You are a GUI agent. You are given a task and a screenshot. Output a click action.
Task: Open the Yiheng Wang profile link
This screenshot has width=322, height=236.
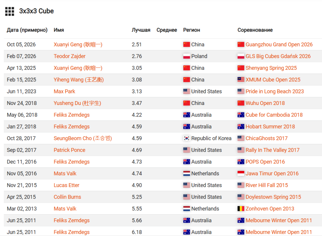[79, 80]
